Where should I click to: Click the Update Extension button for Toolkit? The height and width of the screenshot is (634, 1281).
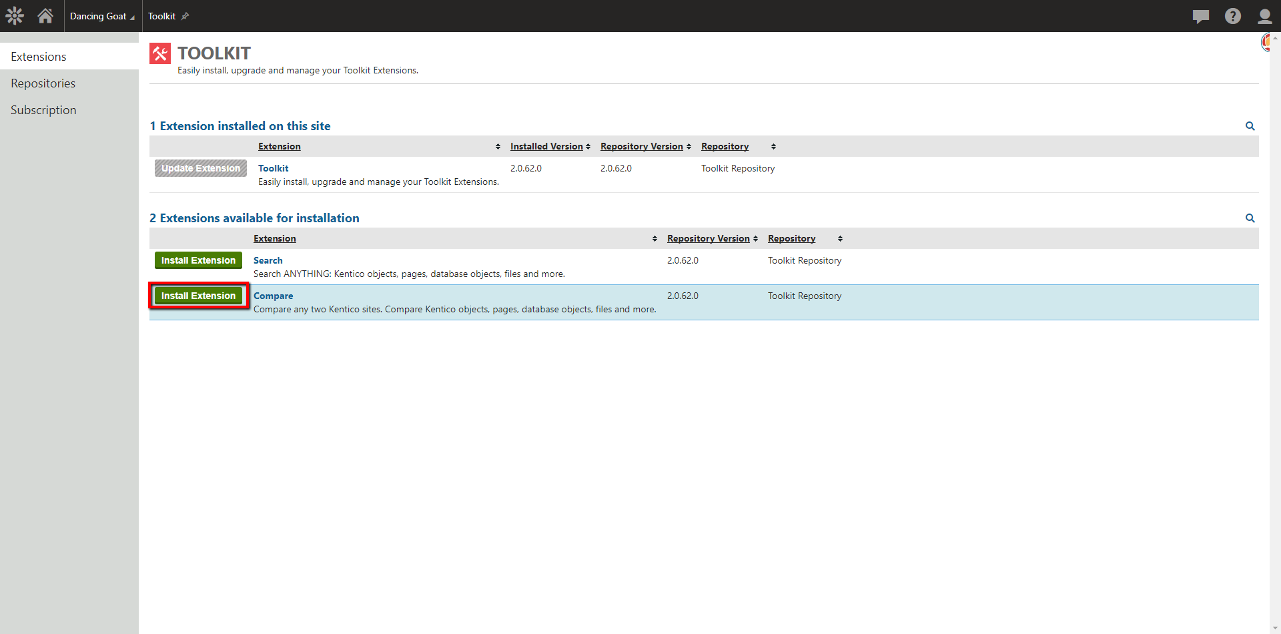(x=201, y=168)
